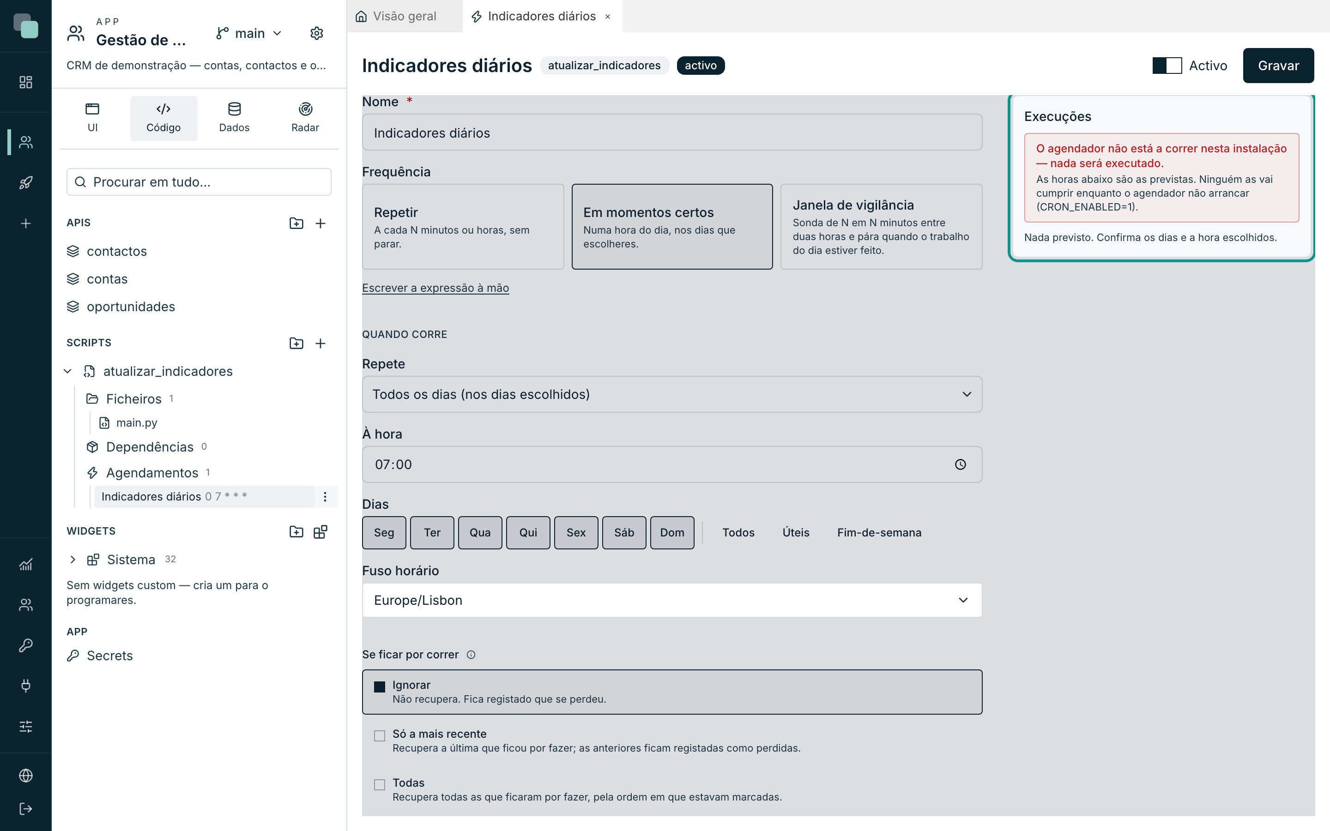
Task: Toggle the Seg day button
Action: 384,532
